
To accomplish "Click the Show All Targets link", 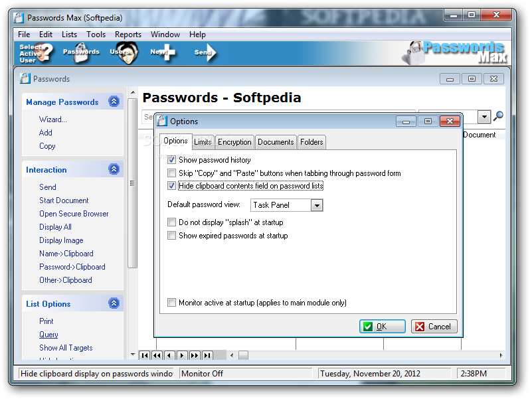I will coord(66,348).
